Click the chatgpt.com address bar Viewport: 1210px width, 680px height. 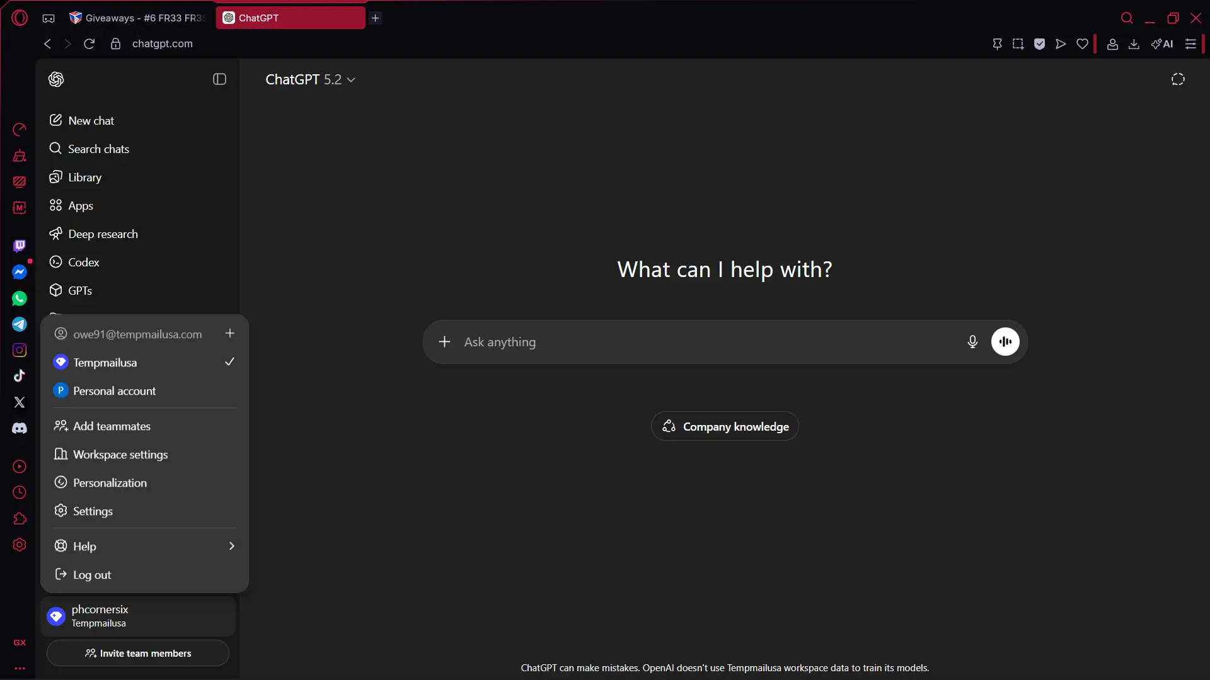pyautogui.click(x=163, y=43)
